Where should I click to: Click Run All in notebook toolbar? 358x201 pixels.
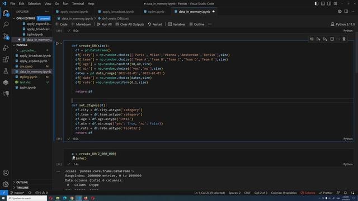[105, 24]
